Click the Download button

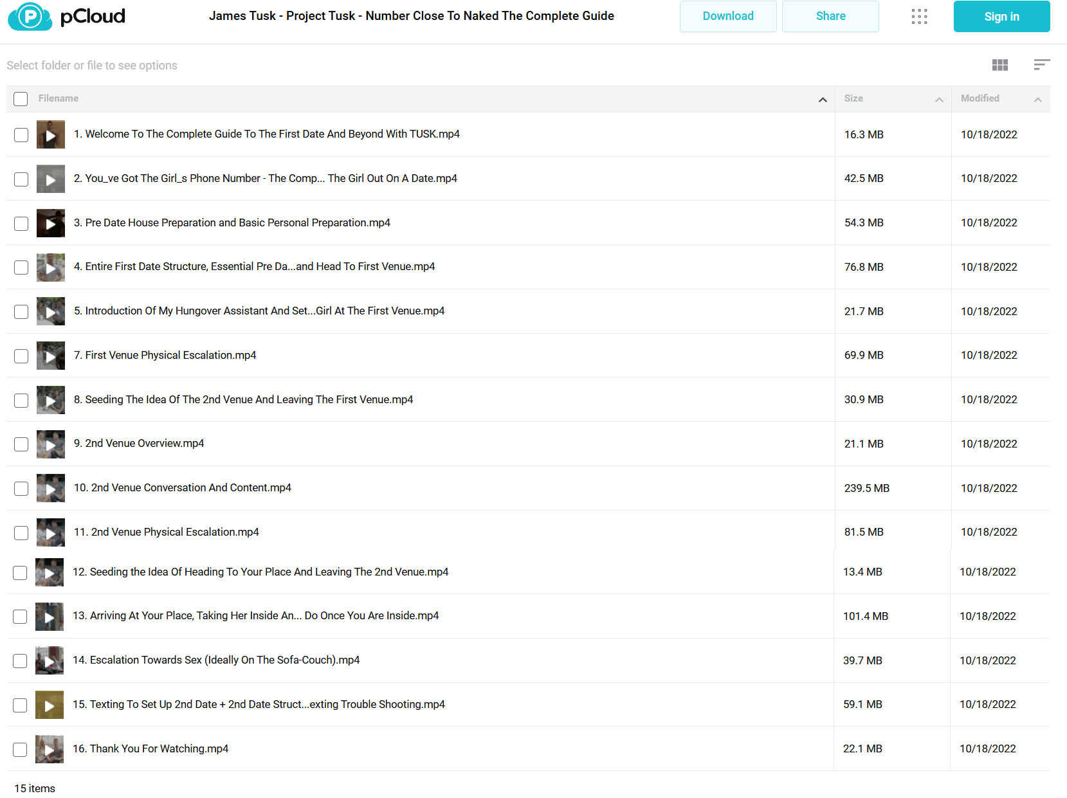(x=728, y=16)
